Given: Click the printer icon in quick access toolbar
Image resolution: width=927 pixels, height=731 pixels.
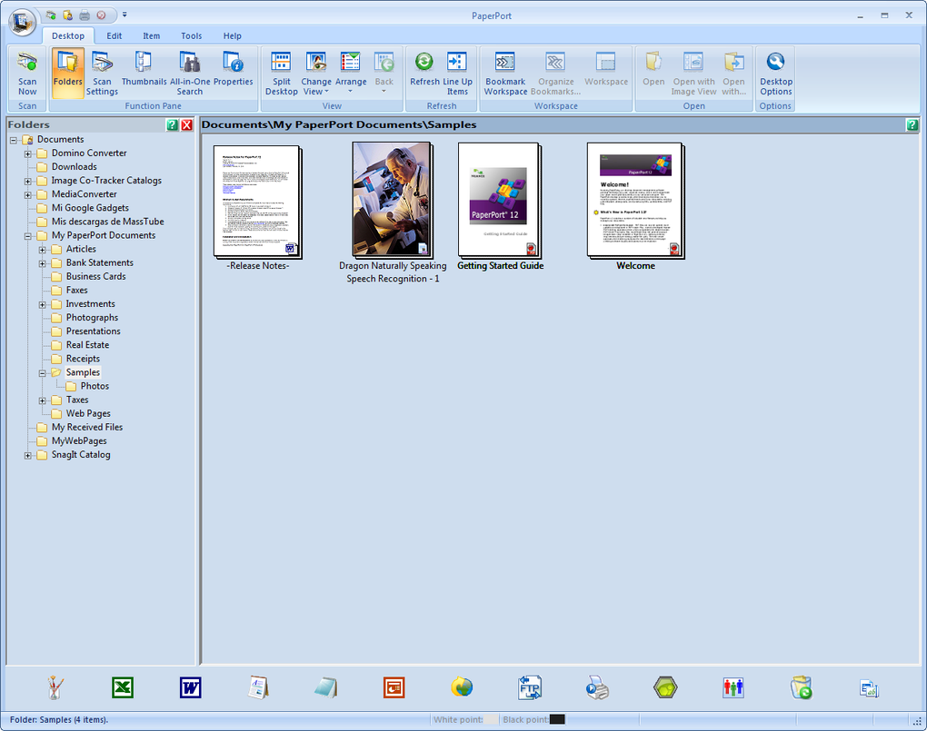Looking at the screenshot, I should pos(85,15).
